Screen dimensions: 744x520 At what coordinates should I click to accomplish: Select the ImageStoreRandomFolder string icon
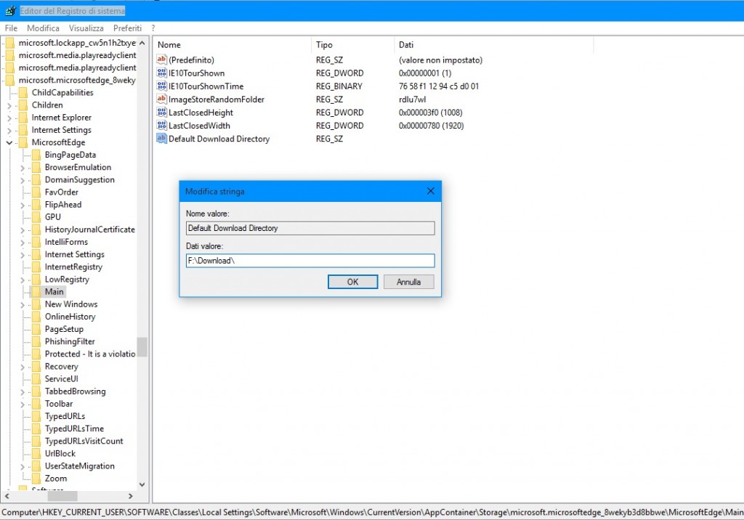[162, 99]
